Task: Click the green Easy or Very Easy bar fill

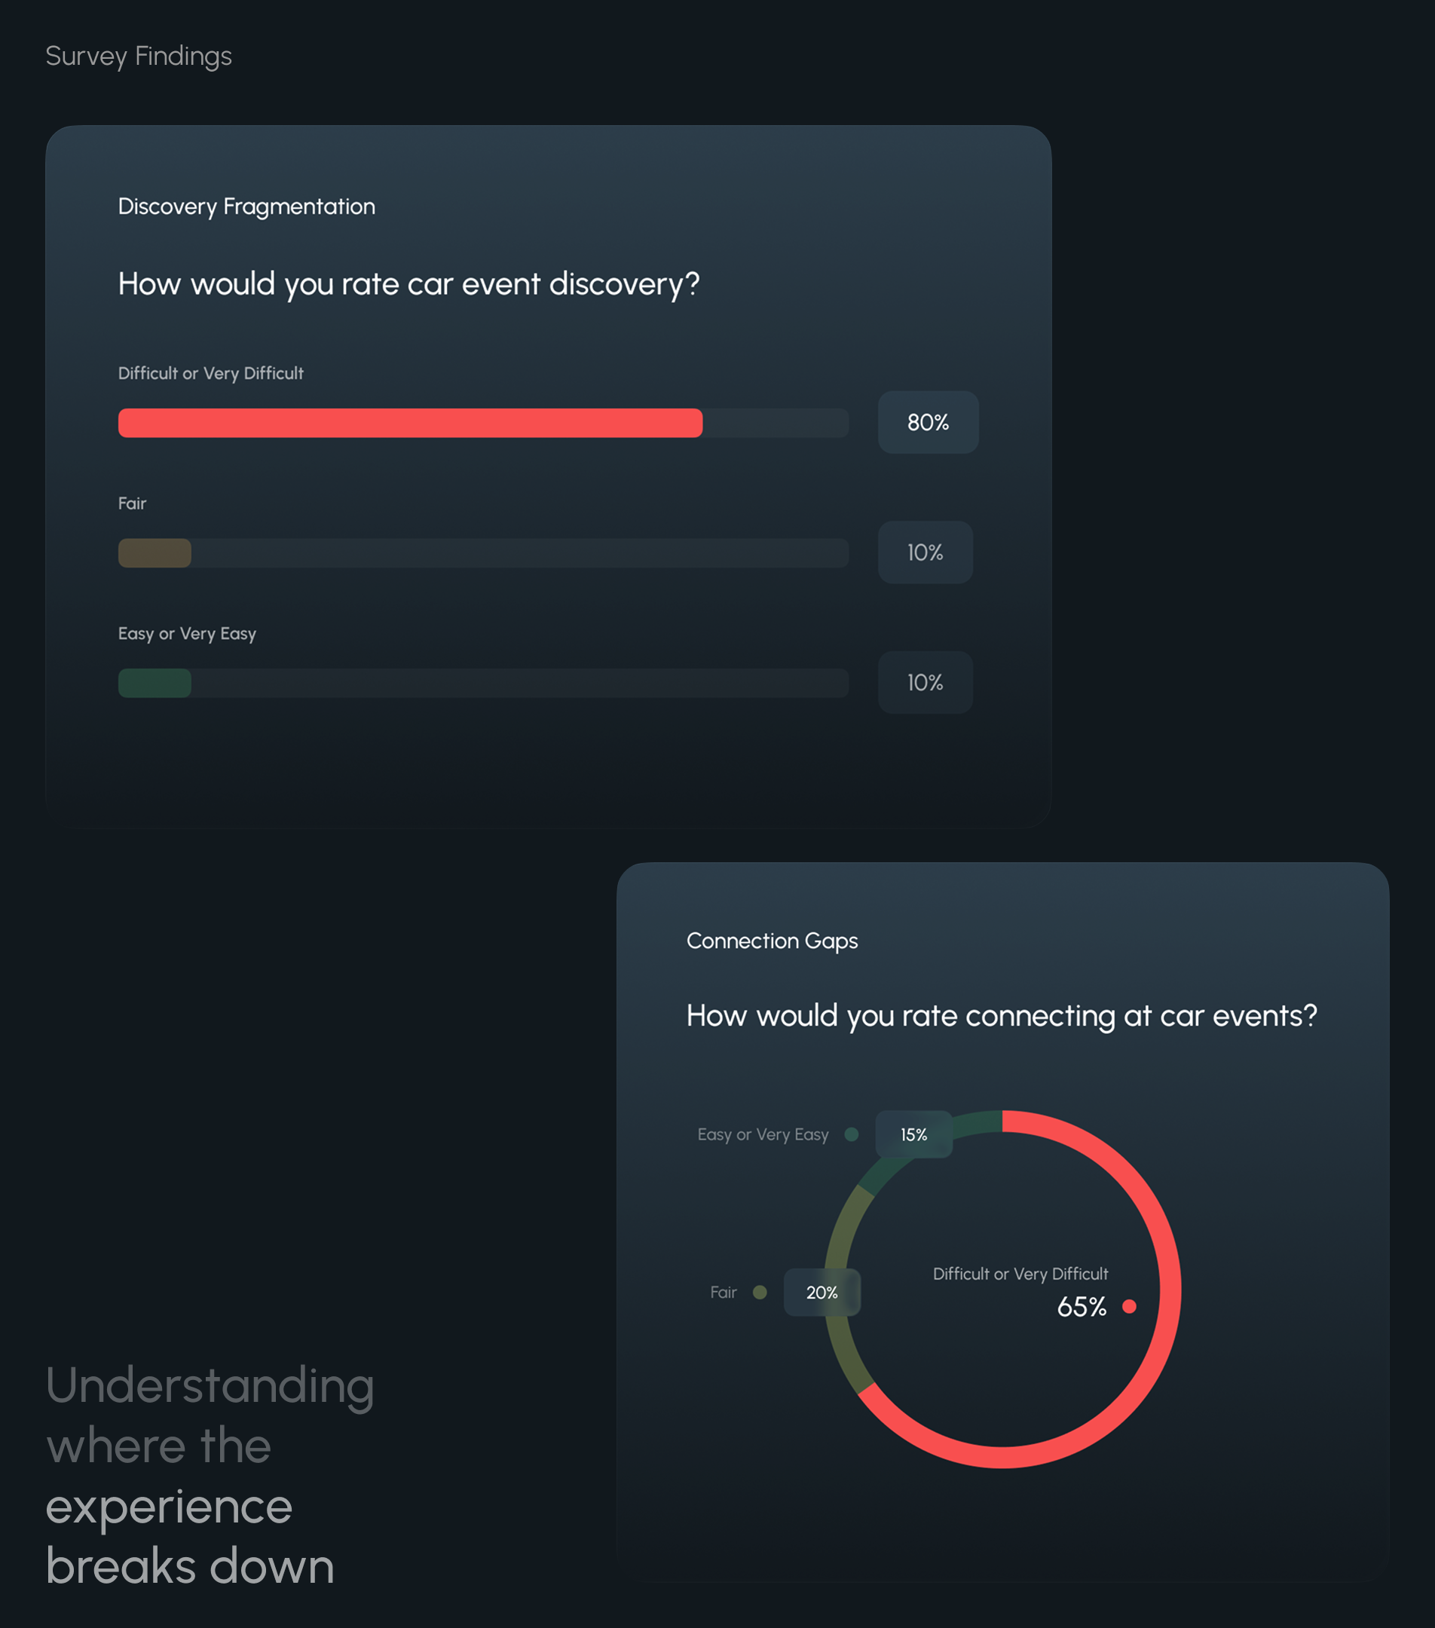Action: pos(155,684)
